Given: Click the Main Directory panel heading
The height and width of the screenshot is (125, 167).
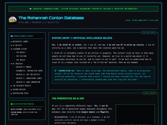Looking at the screenshot, I should point(22,36).
